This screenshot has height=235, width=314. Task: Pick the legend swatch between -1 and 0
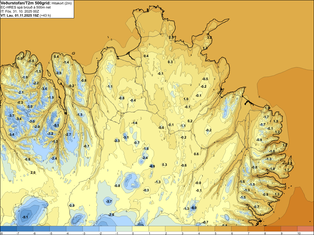click(124, 229)
